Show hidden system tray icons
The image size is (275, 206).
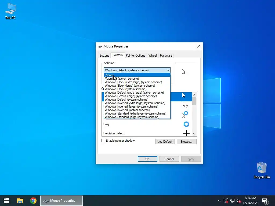click(x=219, y=201)
